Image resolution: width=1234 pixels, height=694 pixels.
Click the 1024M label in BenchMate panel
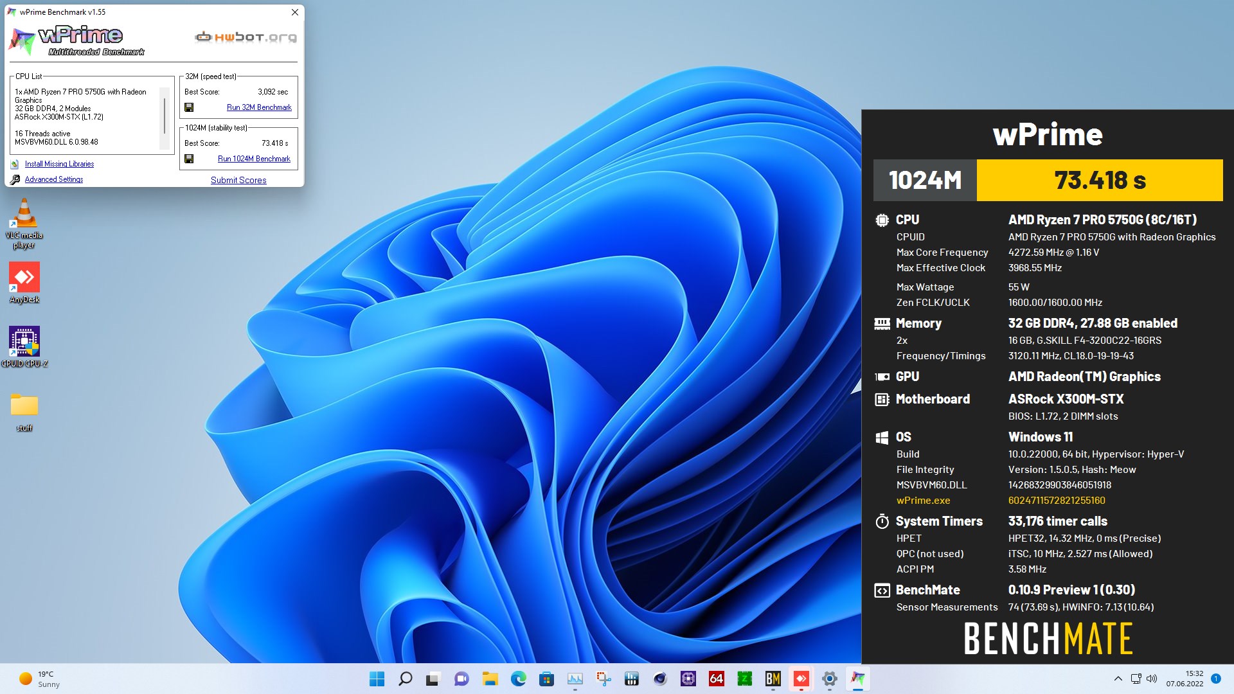[x=925, y=180]
